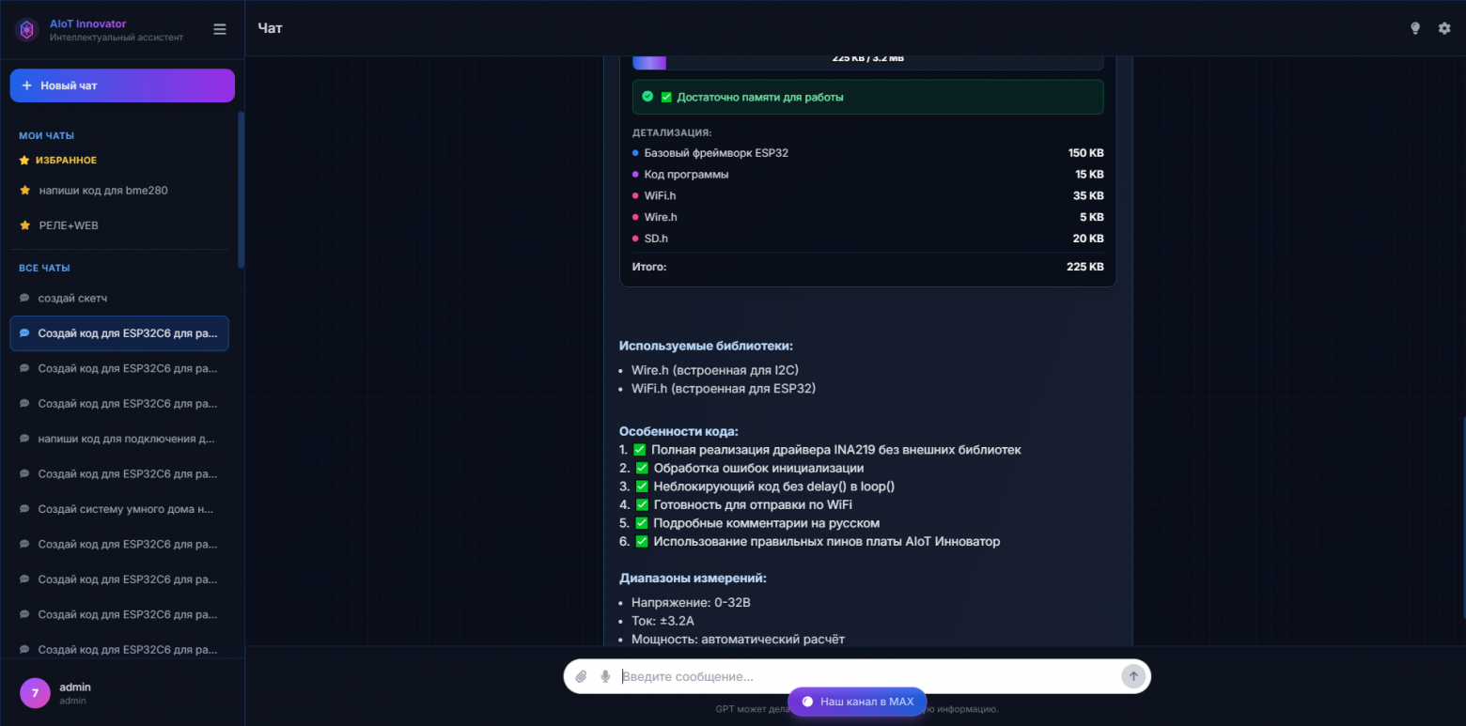Open the «создай скетч» chat
Viewport: 1466px width, 726px height.
pos(72,299)
